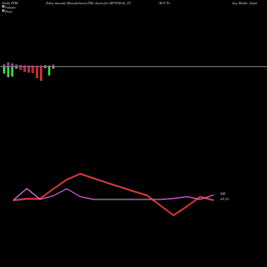Click the '(M P To' company name text
Viewport: 267px width, 267px height.
pos(164,3)
